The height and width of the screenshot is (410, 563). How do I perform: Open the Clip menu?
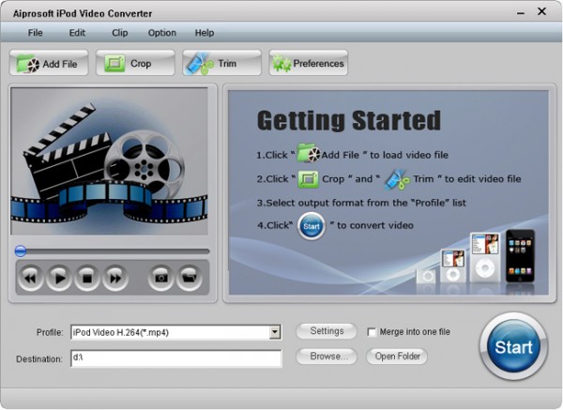(119, 33)
